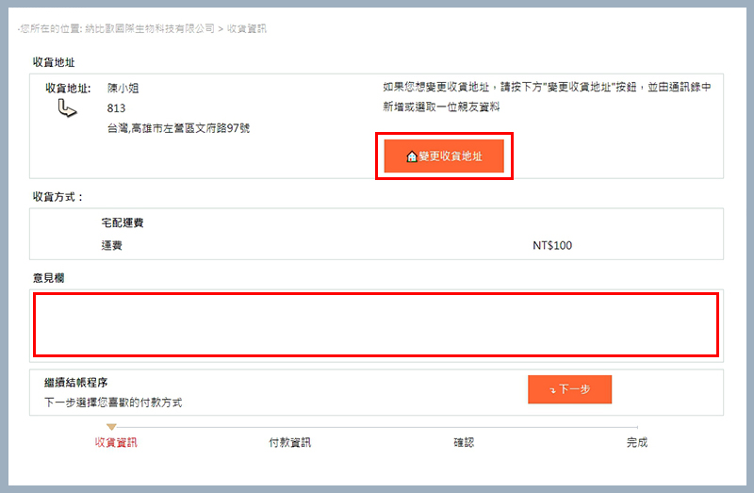
Task: Click the arrow icon on the 下一步 button
Action: (553, 390)
